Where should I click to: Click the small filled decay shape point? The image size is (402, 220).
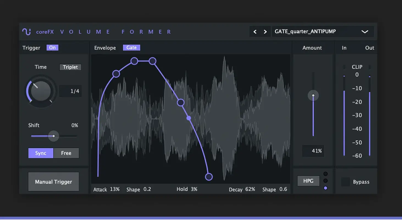pyautogui.click(x=189, y=118)
